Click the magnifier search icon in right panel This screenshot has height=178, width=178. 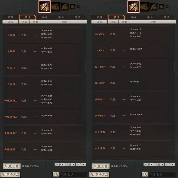[145, 174]
